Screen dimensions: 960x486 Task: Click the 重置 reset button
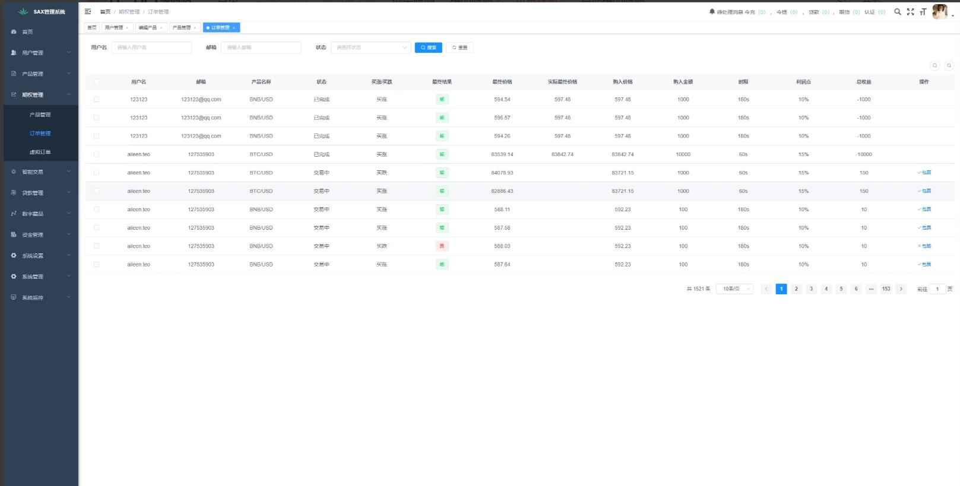pyautogui.click(x=460, y=47)
